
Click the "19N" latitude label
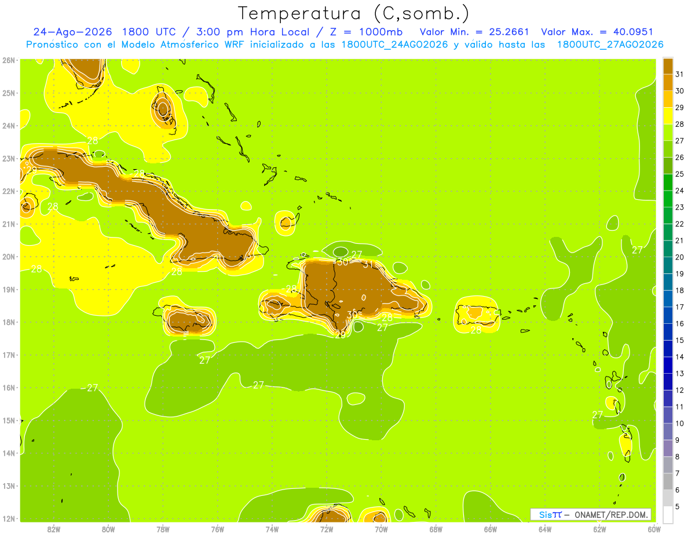[8, 290]
